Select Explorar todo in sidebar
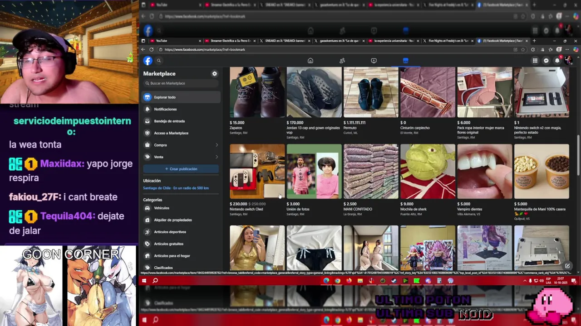581x326 pixels. [181, 97]
